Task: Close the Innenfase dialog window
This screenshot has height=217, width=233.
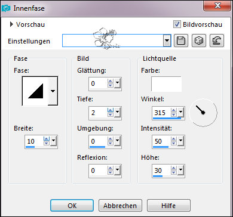Action: [x=217, y=6]
